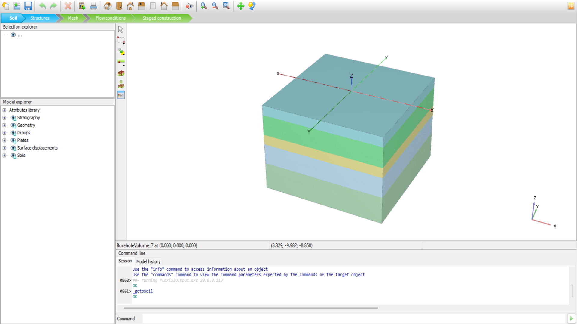Expand the Geometry tree node
The width and height of the screenshot is (577, 324).
tap(5, 125)
